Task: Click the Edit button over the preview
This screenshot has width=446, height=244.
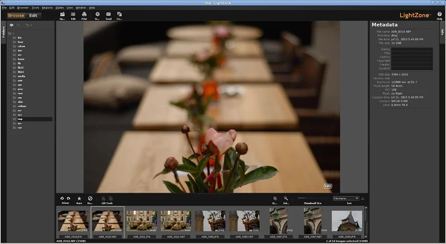Action: [328, 186]
